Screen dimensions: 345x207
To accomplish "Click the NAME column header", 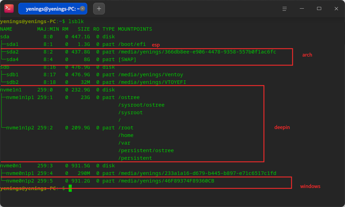I will coord(6,29).
